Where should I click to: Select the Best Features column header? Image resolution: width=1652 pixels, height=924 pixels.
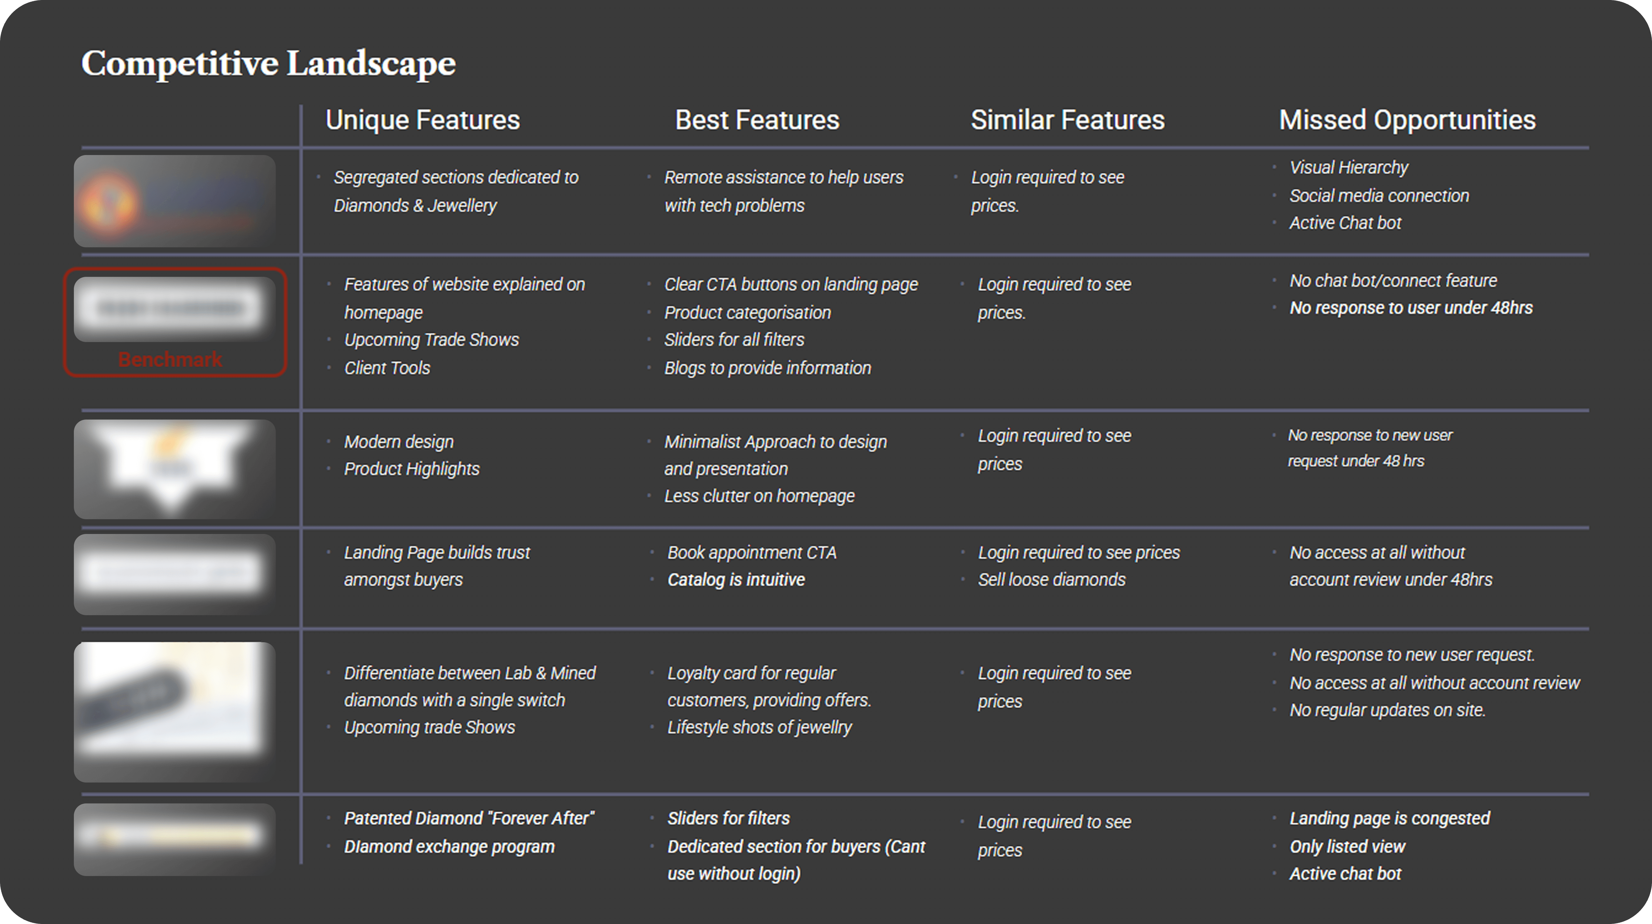tap(757, 120)
